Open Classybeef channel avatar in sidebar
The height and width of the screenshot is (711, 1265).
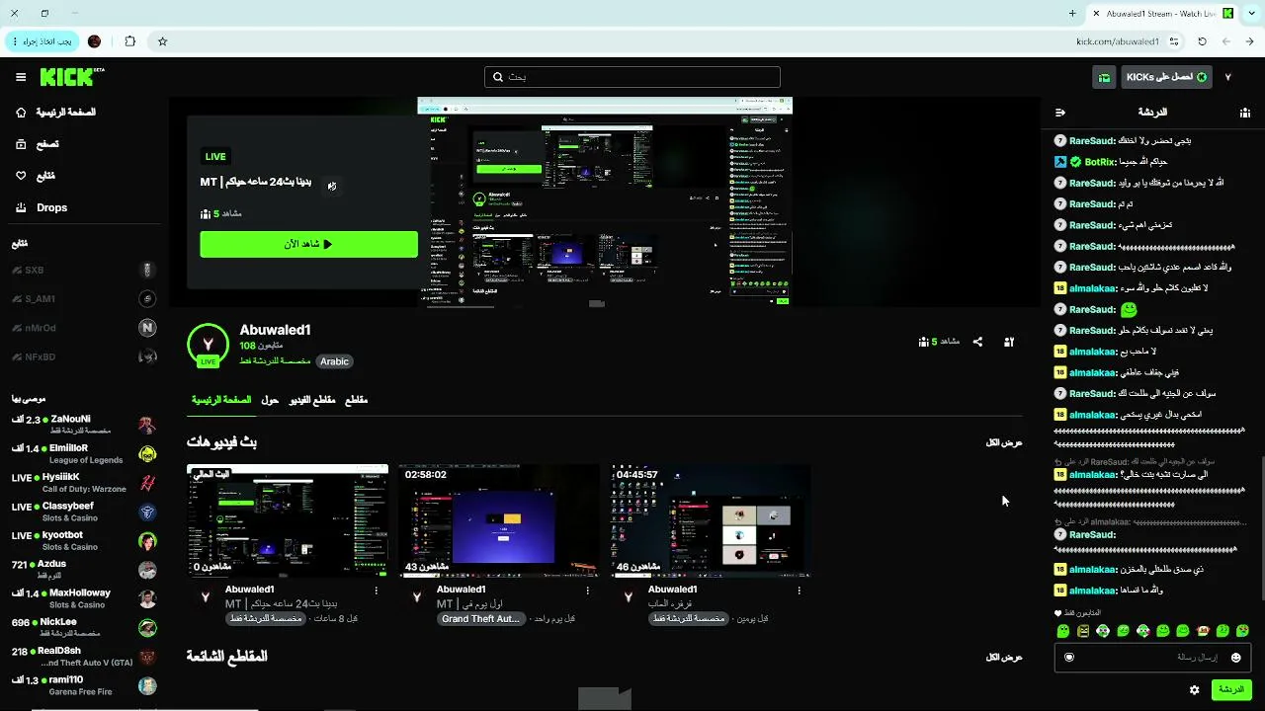pos(147,513)
